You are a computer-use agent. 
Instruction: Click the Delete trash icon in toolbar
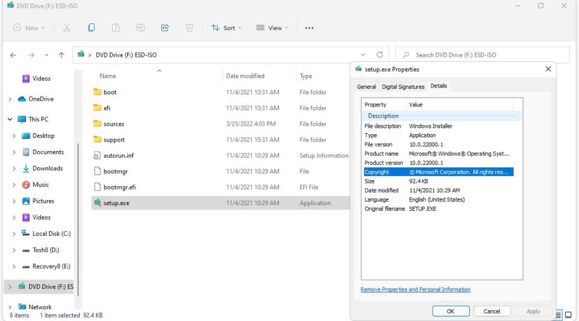click(189, 28)
